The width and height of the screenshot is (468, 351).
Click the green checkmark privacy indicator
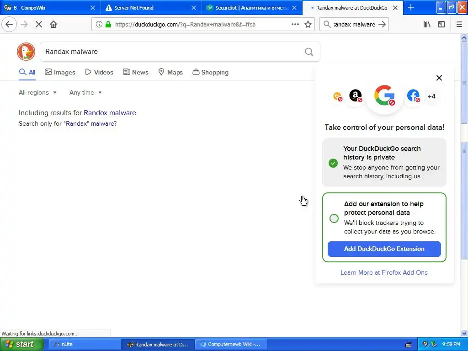coord(333,163)
